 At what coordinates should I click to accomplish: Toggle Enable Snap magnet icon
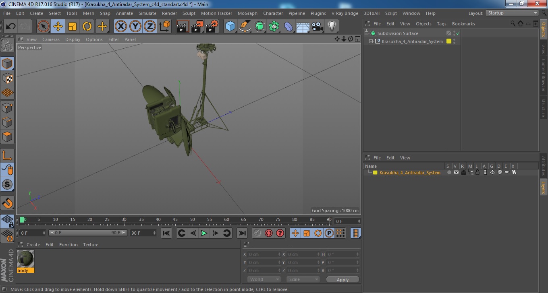[x=7, y=202]
